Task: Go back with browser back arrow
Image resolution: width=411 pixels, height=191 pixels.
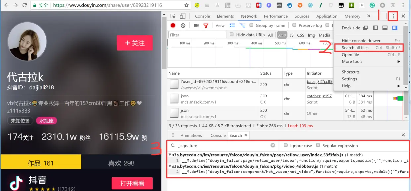Action: (x=7, y=5)
